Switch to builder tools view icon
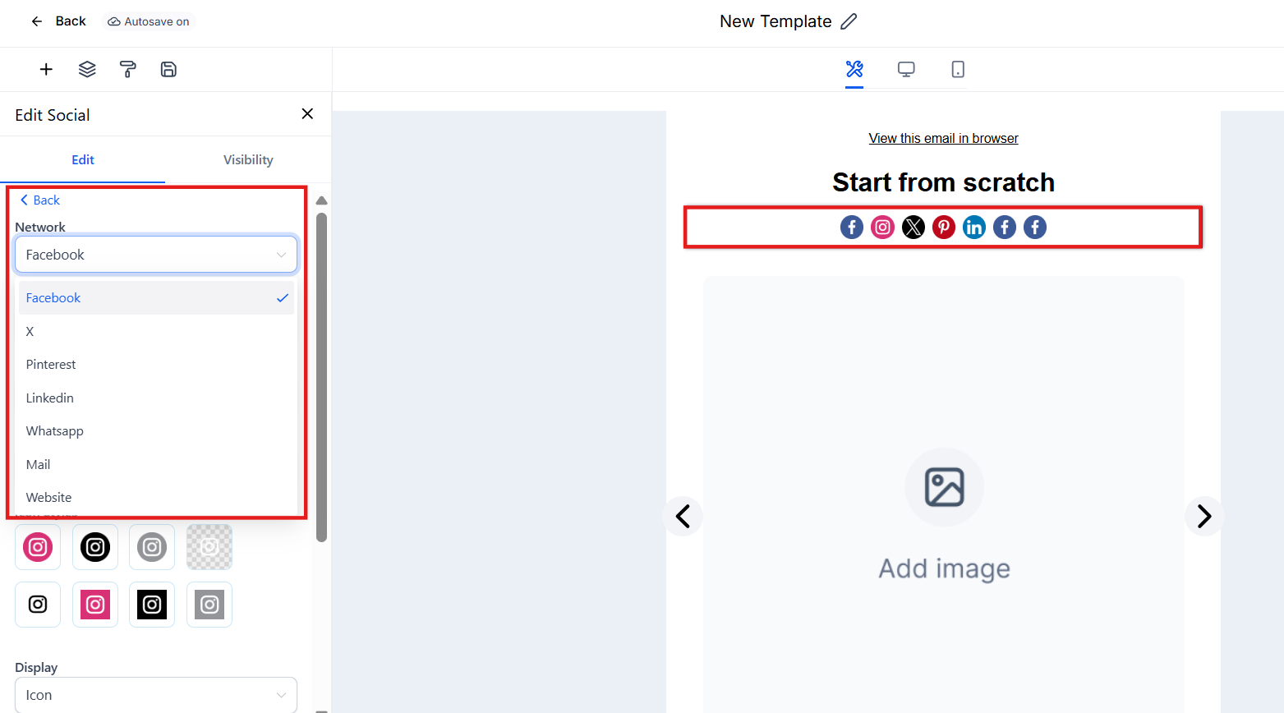This screenshot has height=713, width=1284. [854, 69]
